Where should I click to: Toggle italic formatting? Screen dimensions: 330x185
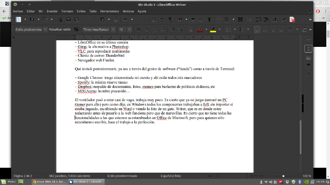tap(146, 30)
